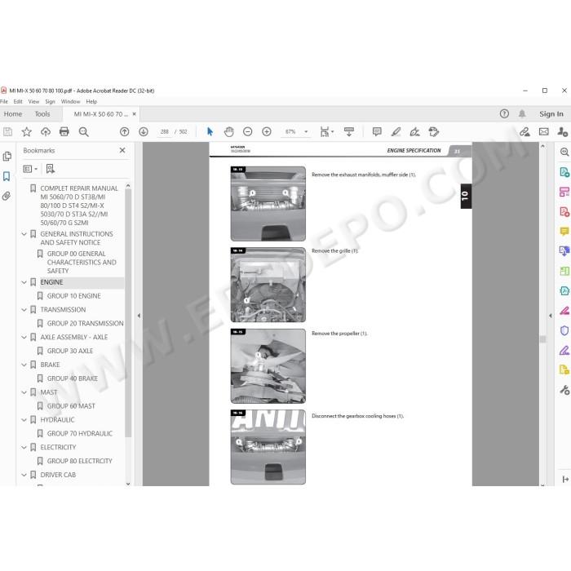Image resolution: width=571 pixels, height=571 pixels.
Task: Click the exhaust manifolds photo thumbnail
Action: click(268, 204)
